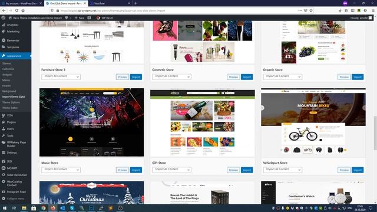
Task: Collapse the WordPress admin menu
Action: (16, 198)
